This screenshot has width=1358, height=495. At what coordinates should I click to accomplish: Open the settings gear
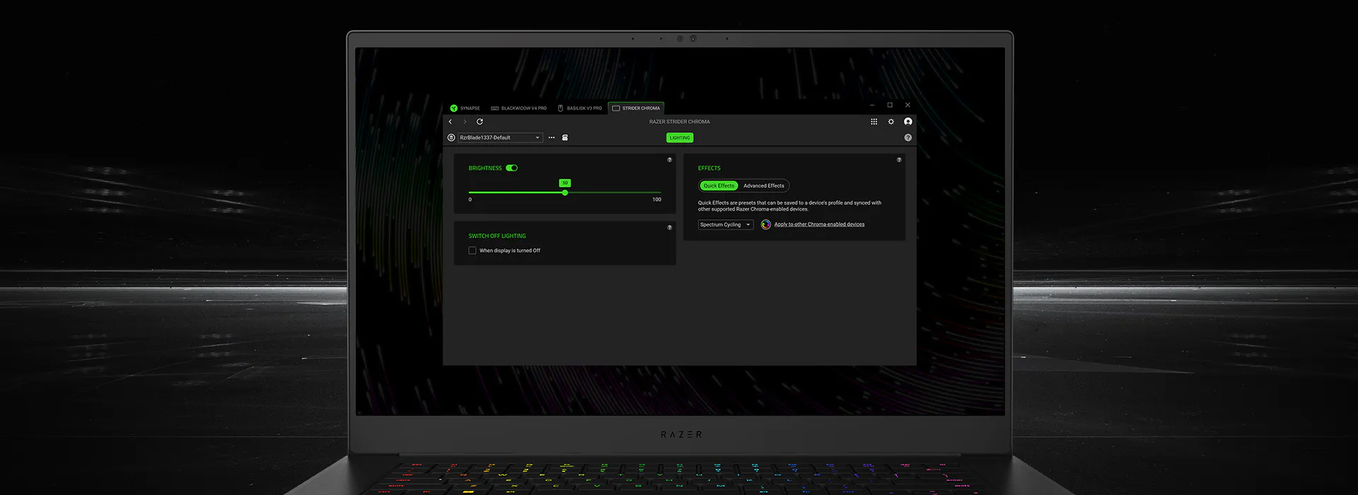point(890,122)
